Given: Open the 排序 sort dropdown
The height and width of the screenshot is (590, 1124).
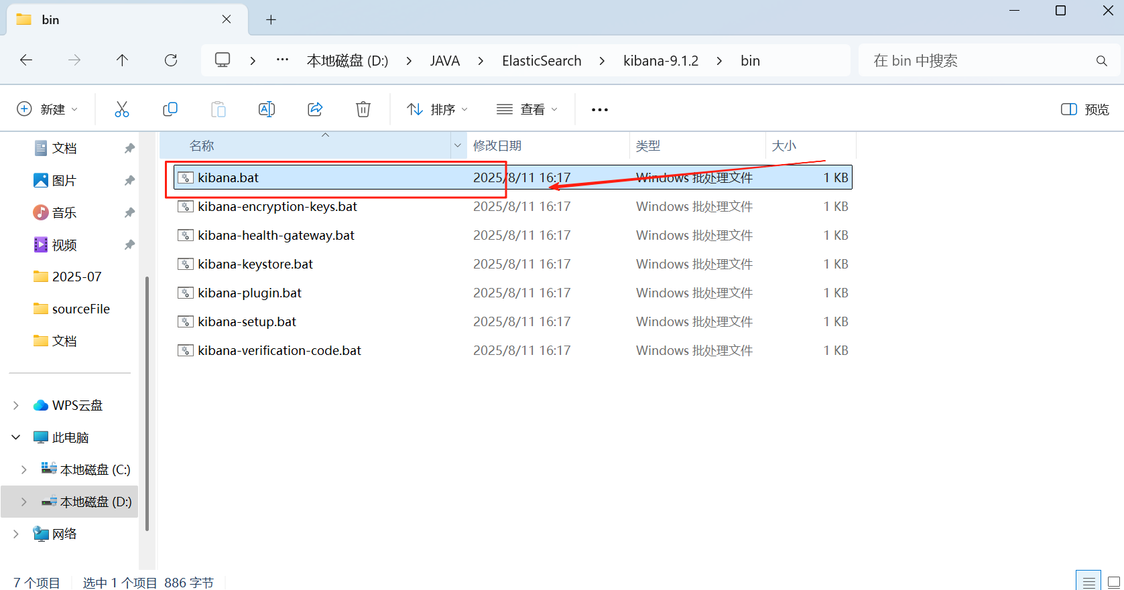Looking at the screenshot, I should coord(438,109).
